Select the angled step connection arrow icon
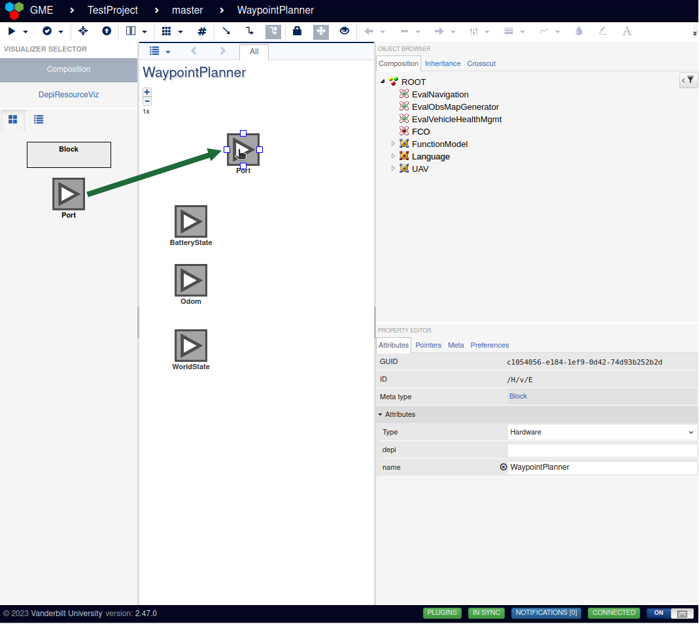The image size is (699, 624). tap(250, 31)
